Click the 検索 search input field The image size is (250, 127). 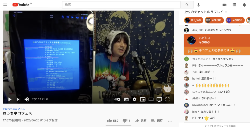tap(121, 5)
